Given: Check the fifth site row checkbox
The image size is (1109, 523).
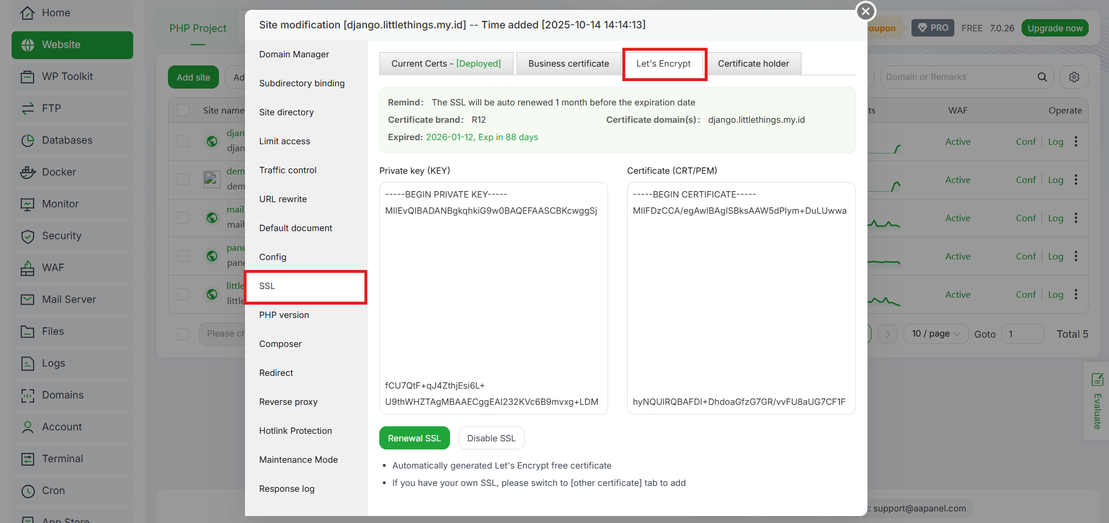Looking at the screenshot, I should [x=183, y=294].
